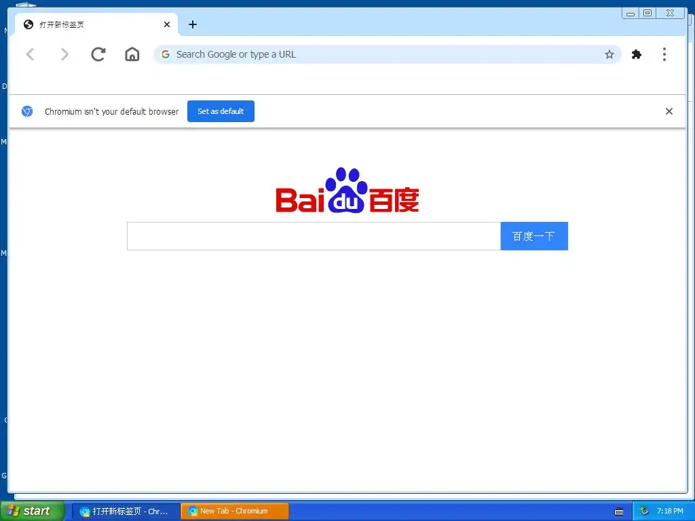The width and height of the screenshot is (695, 521).
Task: Click the 百度一下 search button
Action: (x=534, y=236)
